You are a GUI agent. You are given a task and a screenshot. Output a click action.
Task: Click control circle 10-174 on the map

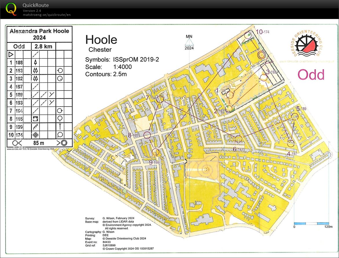coord(248,35)
